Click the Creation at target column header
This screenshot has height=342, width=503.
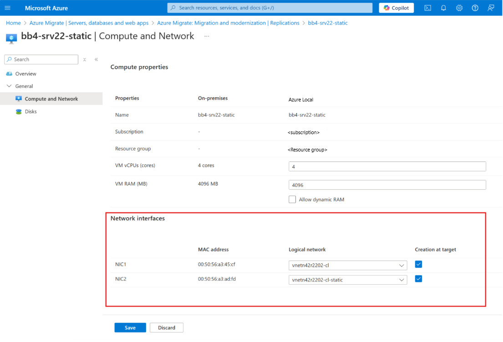pos(435,250)
